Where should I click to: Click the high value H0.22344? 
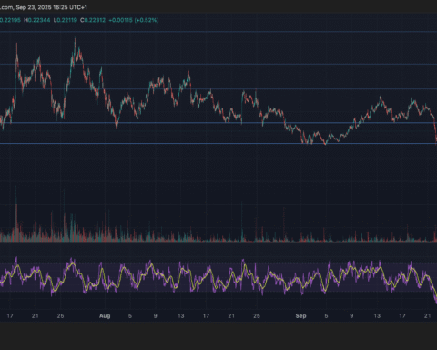tap(37, 20)
